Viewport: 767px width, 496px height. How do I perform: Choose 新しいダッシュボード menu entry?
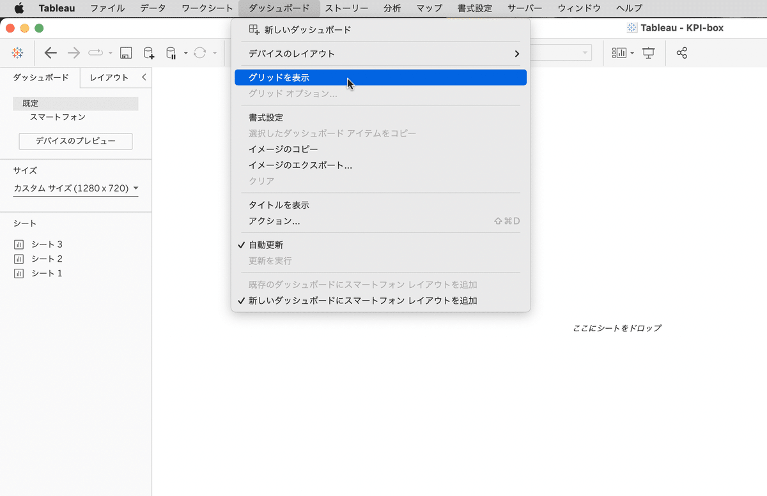(380, 30)
